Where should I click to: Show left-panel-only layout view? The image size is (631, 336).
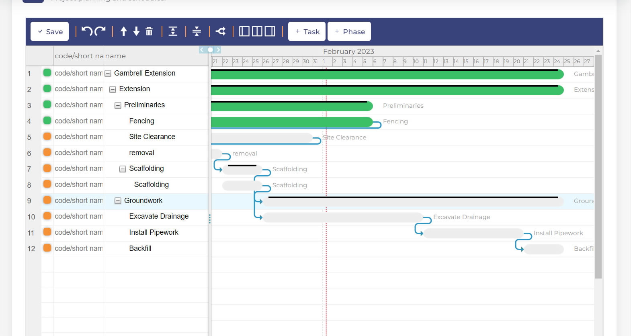click(x=244, y=31)
